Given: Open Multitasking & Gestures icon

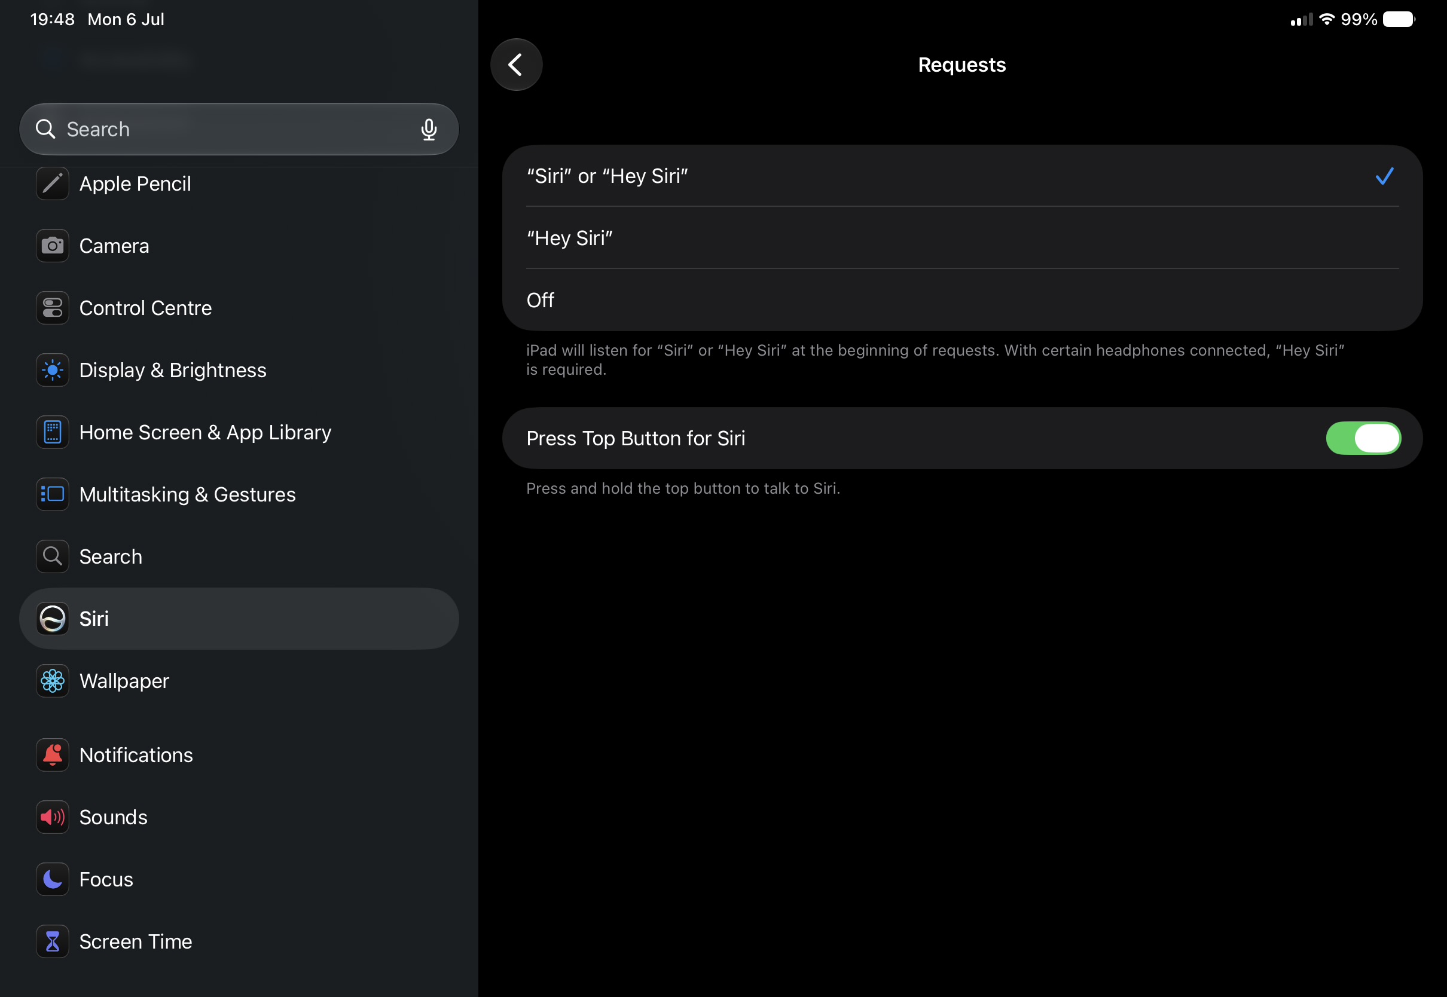Looking at the screenshot, I should coord(53,495).
